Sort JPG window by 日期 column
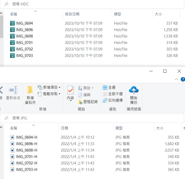This screenshot has height=179, width=185. tap(64, 128)
